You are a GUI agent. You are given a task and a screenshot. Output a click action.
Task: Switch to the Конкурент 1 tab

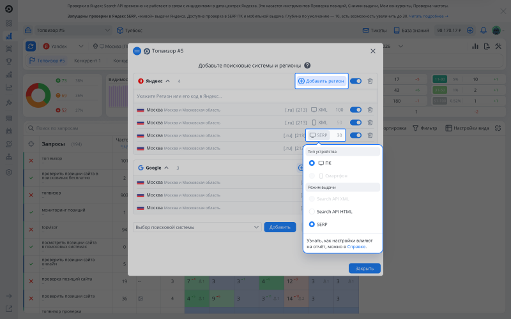click(88, 61)
